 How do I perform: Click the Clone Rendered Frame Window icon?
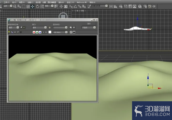pos(15,32)
